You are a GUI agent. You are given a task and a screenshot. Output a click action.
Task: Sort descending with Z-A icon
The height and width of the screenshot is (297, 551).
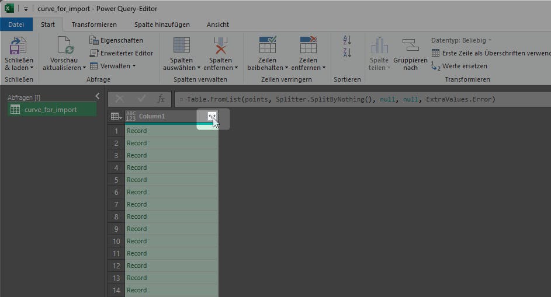click(348, 53)
